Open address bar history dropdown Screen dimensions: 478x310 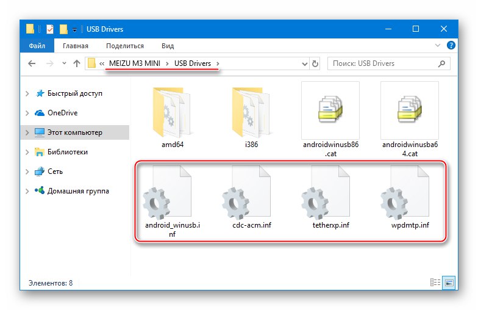[x=304, y=63]
